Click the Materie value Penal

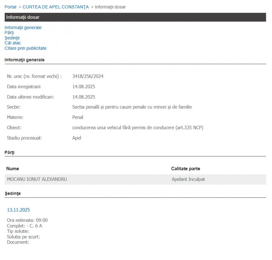click(x=78, y=117)
